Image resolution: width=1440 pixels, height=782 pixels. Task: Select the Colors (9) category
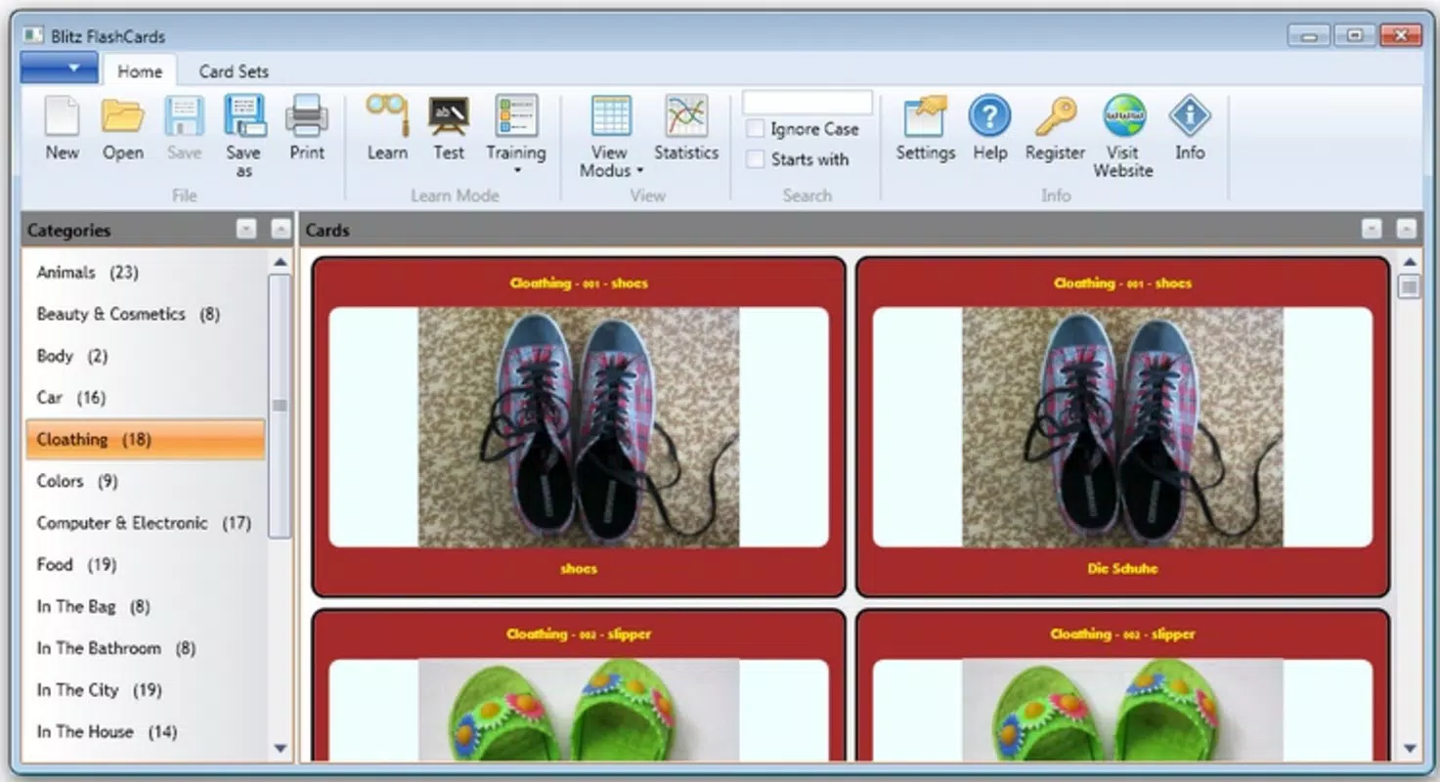tap(146, 481)
